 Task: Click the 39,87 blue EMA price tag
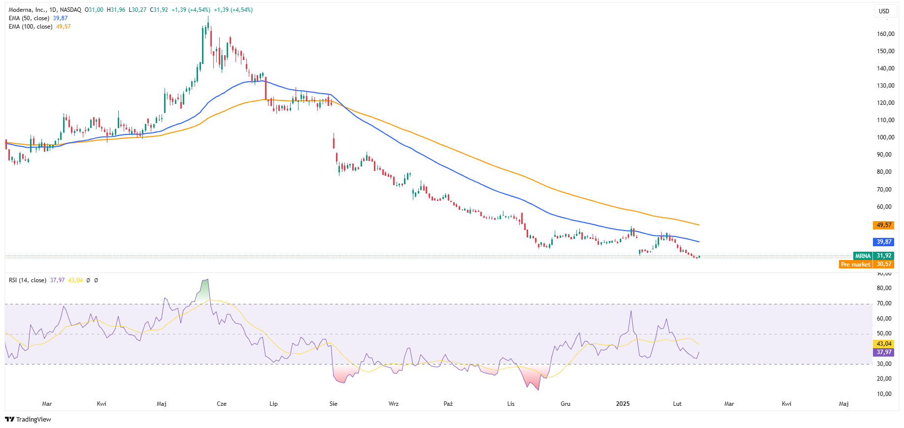[x=884, y=242]
